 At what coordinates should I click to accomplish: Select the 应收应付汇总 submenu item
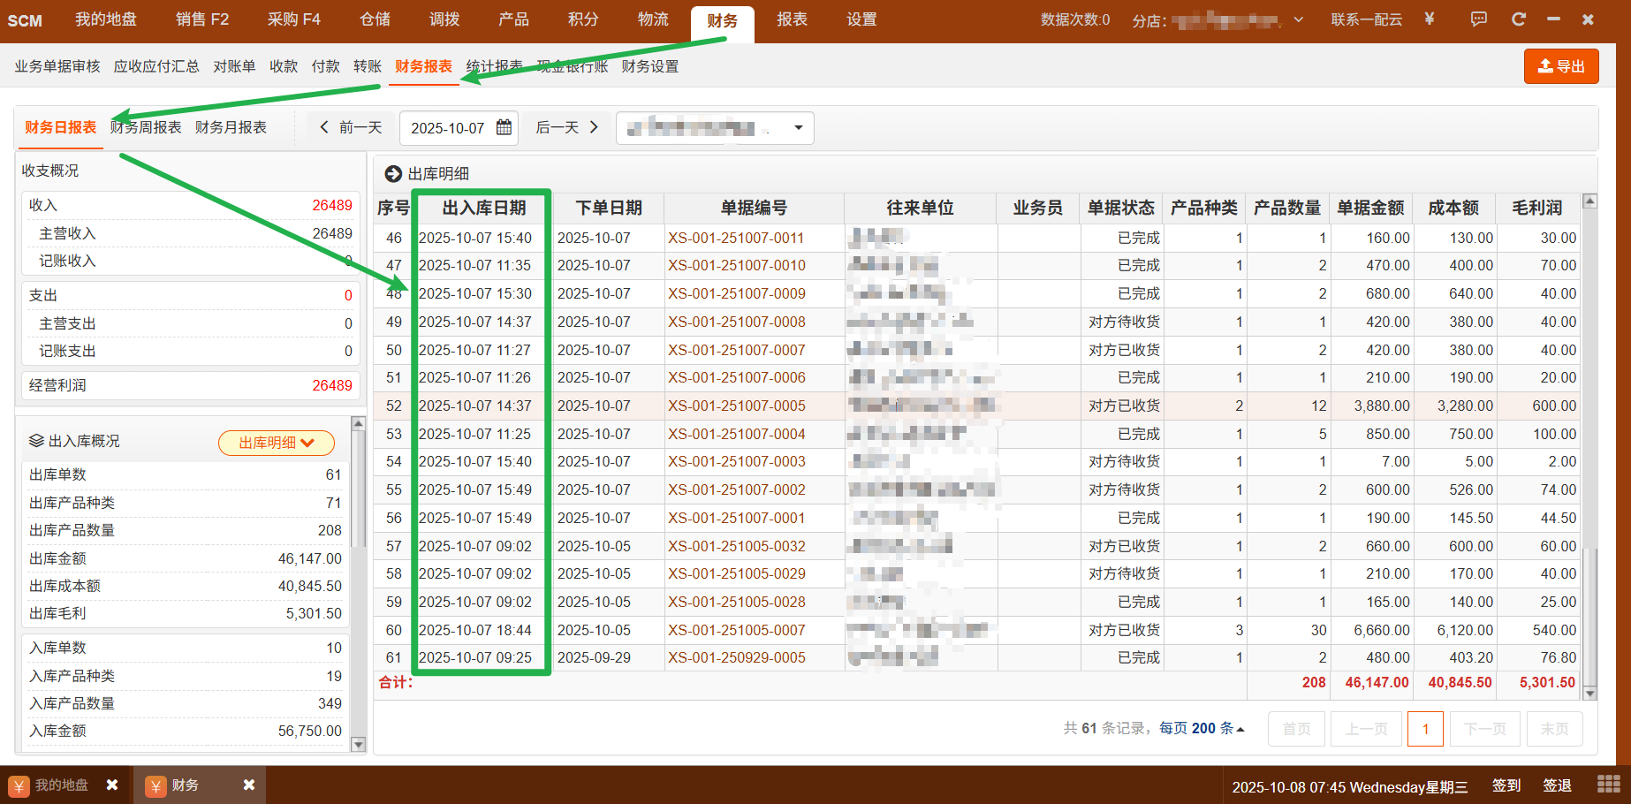[156, 66]
